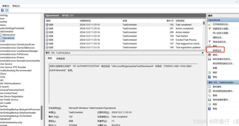Image resolution: width=239 pixels, height=126 pixels.
Task: Sort by the 日期和时间 column header
Action: click(x=85, y=21)
